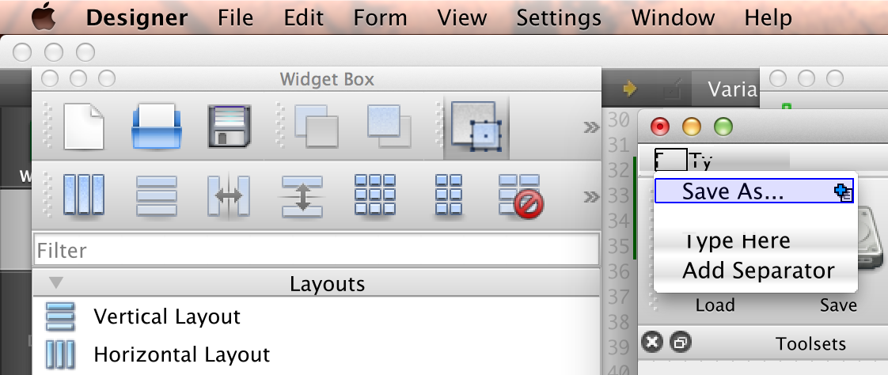Apply Lay Out Horizontally from the toolbar
The height and width of the screenshot is (375, 888).
[x=83, y=195]
